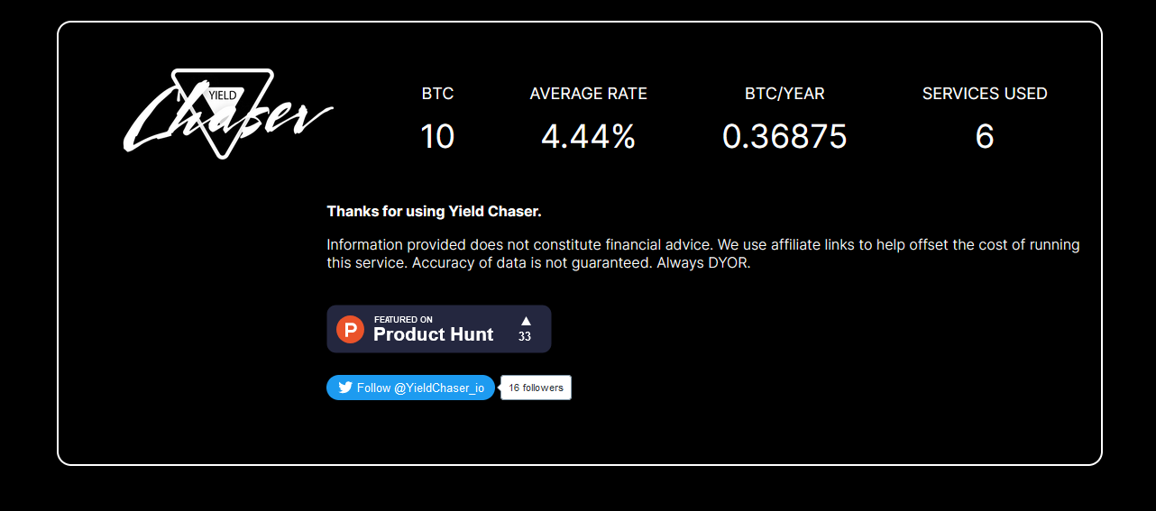
Task: Click the financial advice disclaimer paragraph
Action: (703, 254)
